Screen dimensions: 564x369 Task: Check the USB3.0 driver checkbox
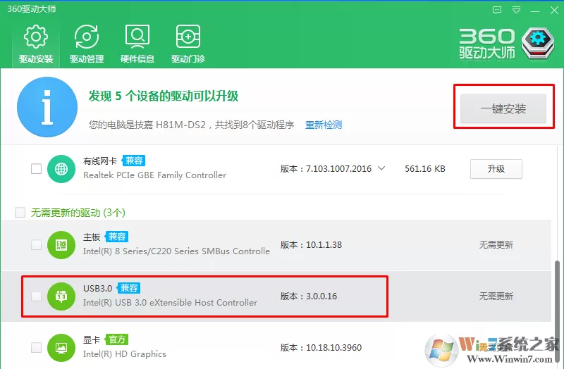pyautogui.click(x=37, y=296)
